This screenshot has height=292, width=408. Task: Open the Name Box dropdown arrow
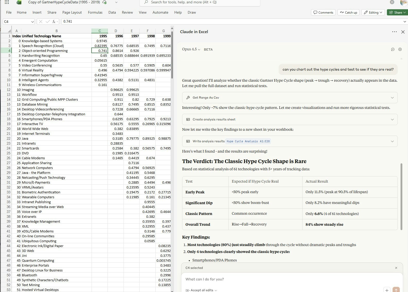pyautogui.click(x=32, y=22)
